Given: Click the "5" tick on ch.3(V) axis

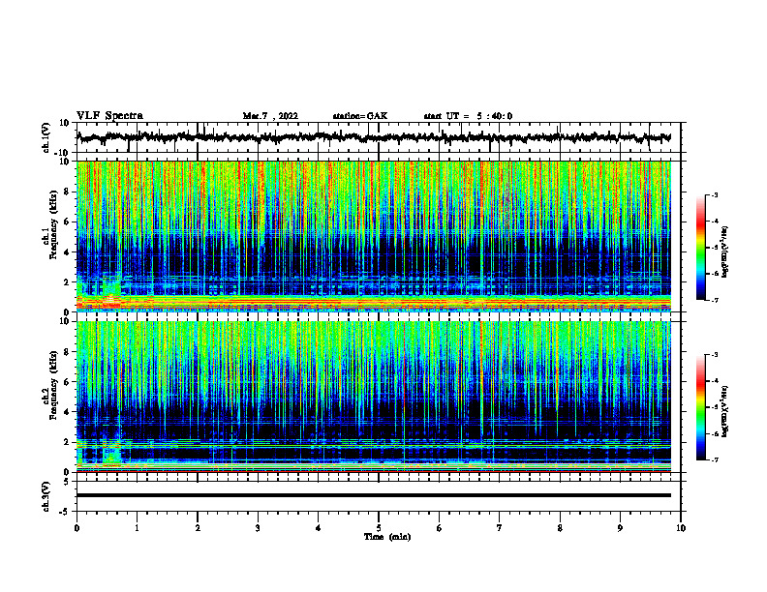Looking at the screenshot, I should (x=68, y=482).
